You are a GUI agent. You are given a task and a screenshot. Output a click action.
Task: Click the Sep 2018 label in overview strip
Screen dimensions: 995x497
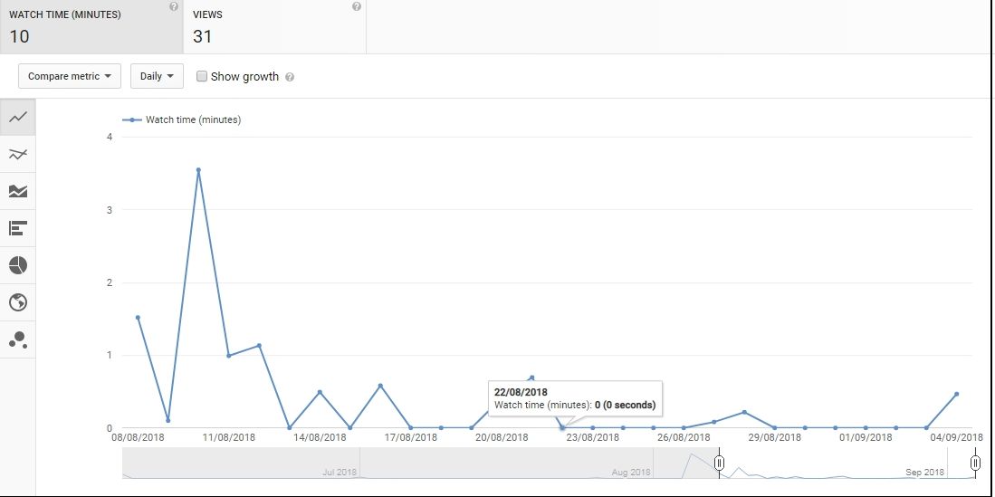[x=924, y=473]
